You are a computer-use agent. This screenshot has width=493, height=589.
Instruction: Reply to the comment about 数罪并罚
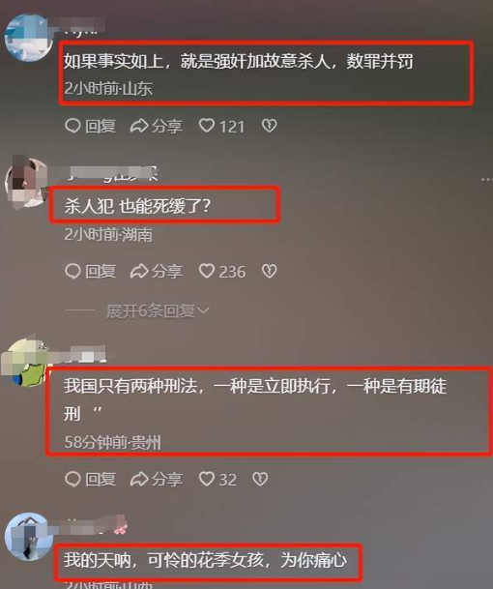point(90,126)
